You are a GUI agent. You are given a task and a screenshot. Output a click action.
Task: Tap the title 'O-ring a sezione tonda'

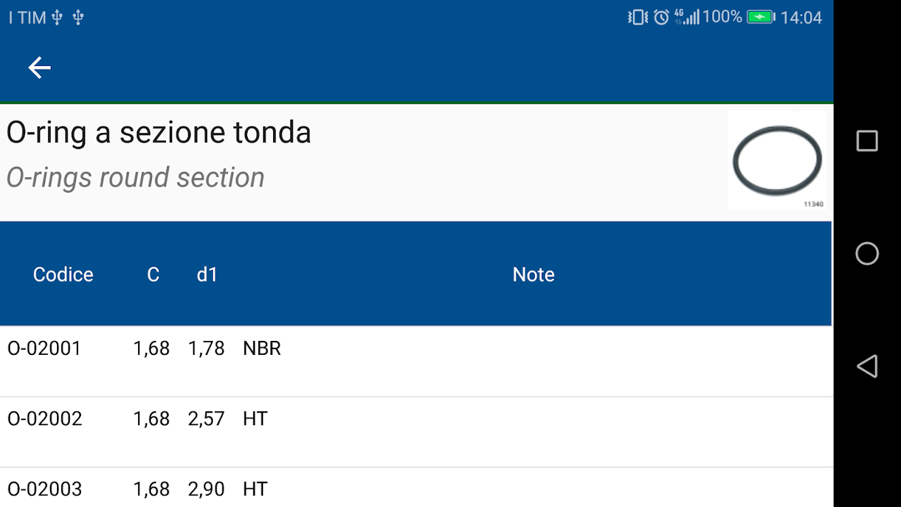(x=159, y=133)
